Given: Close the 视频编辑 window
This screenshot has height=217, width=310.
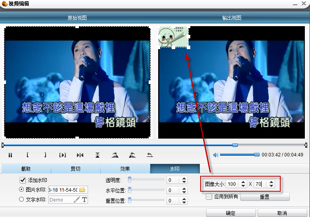Looking at the screenshot, I should (304, 3).
